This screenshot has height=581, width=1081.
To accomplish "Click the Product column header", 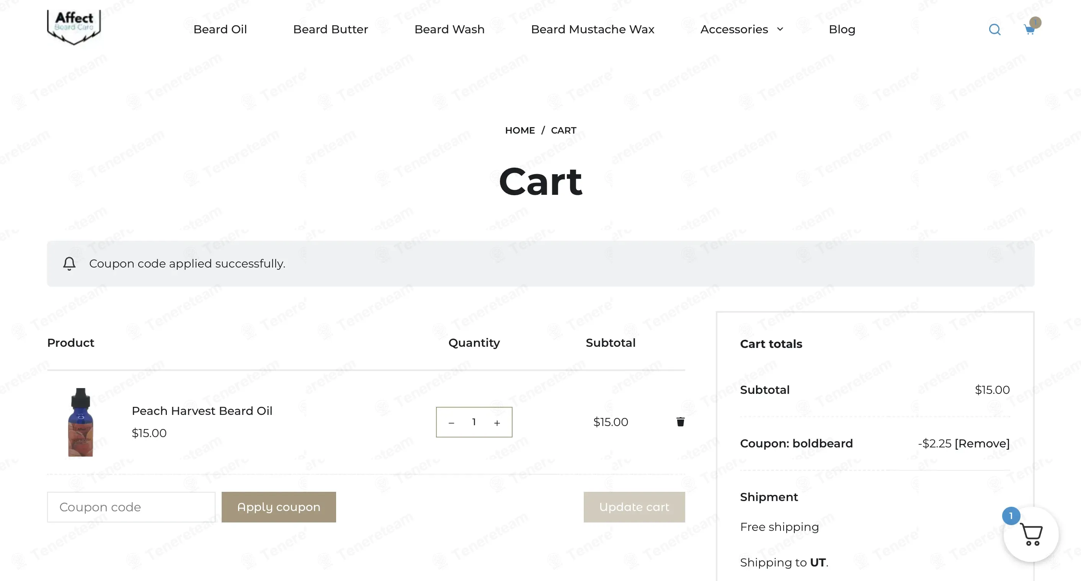I will tap(70, 343).
